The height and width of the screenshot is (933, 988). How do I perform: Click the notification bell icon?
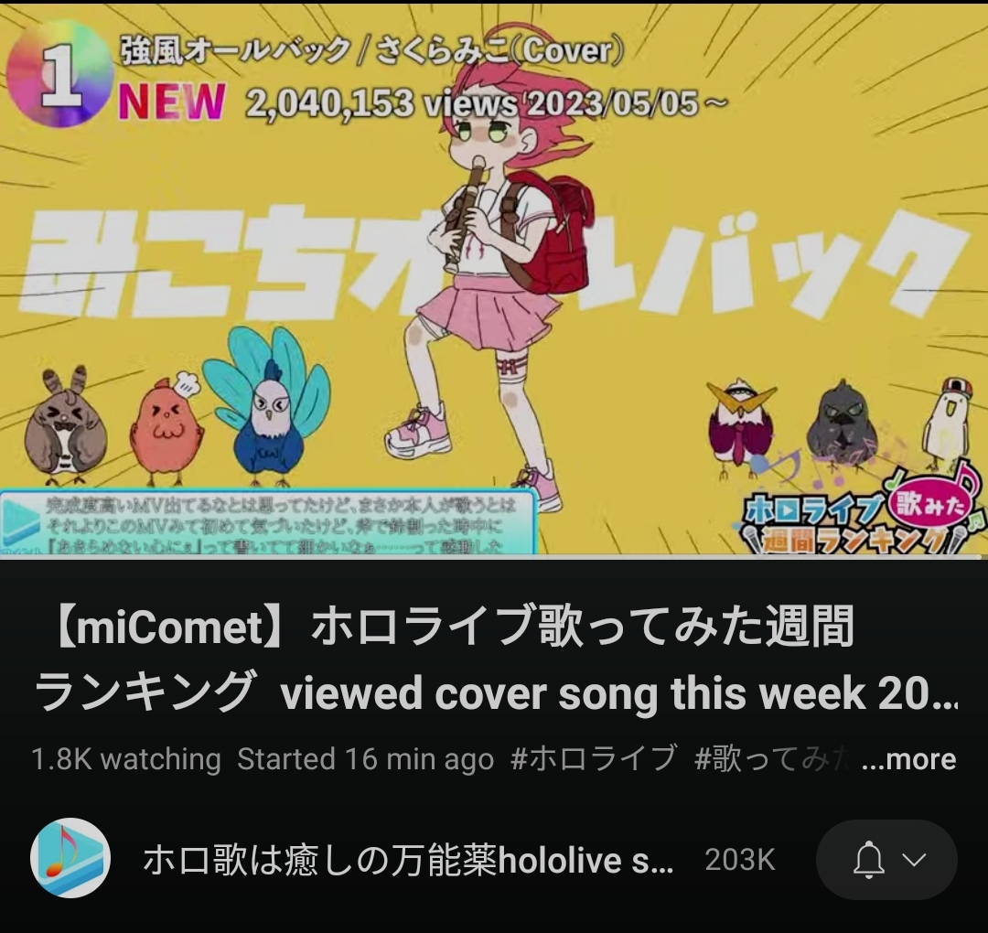[x=868, y=859]
